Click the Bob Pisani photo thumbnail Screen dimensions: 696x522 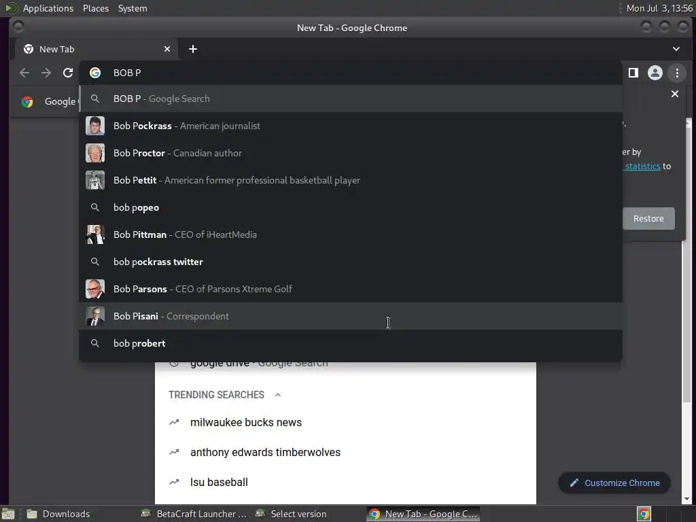click(95, 316)
